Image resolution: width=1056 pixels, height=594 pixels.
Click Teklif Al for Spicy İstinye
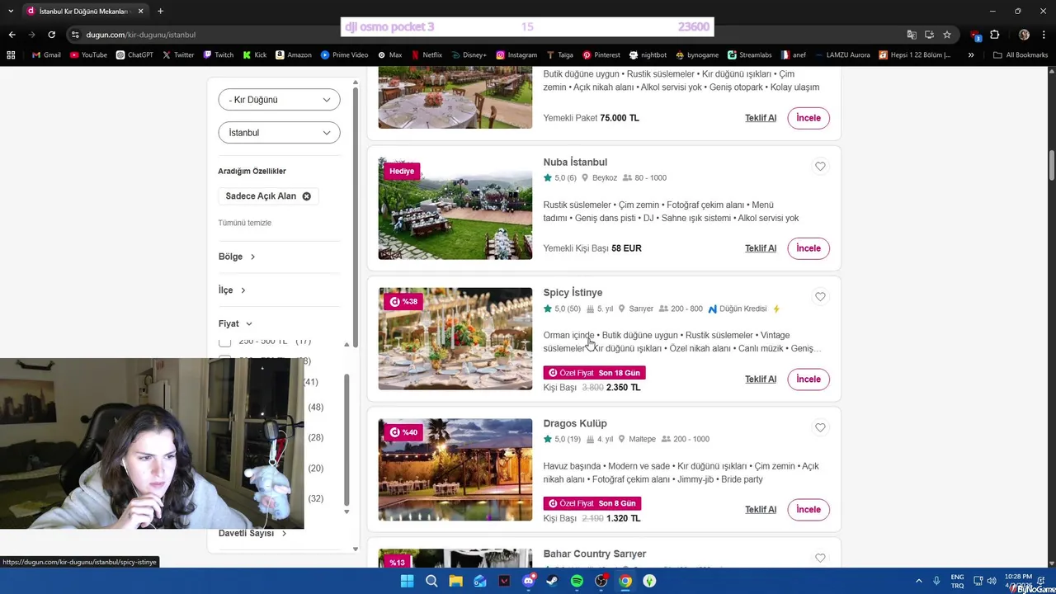point(761,379)
